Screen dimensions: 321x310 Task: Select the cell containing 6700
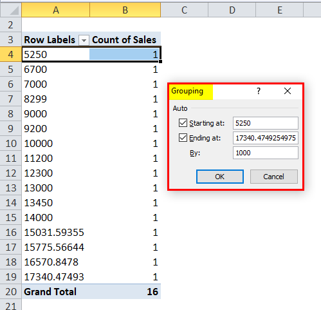pos(56,70)
